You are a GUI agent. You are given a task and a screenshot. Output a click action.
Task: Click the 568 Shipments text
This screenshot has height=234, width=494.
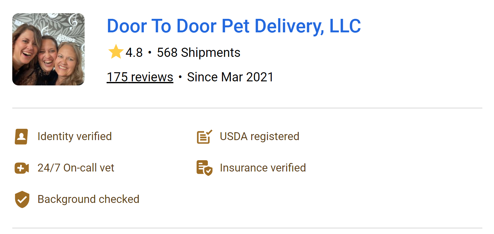(199, 52)
